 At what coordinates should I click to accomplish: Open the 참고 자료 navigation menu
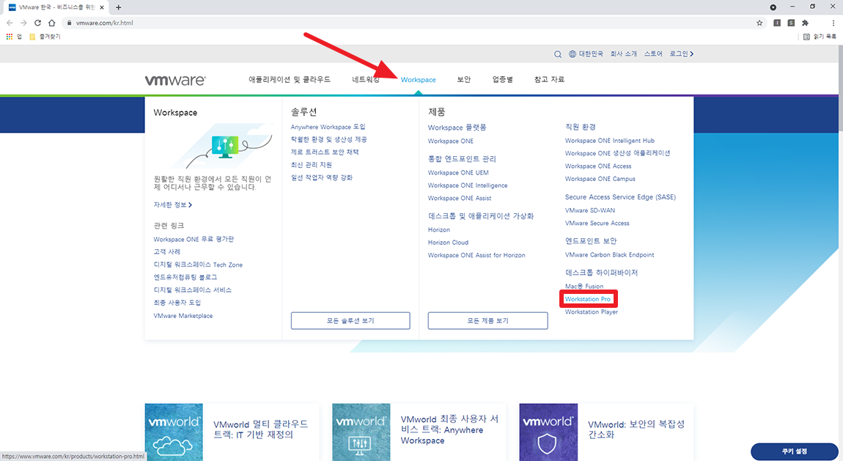[x=549, y=79]
